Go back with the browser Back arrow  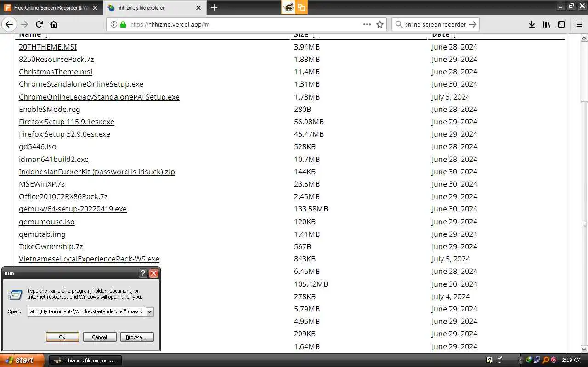click(x=9, y=24)
